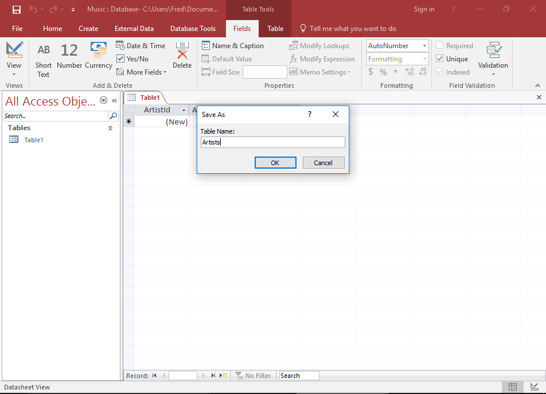Click the navigation search magnifier icon
The image size is (546, 394).
pos(113,116)
